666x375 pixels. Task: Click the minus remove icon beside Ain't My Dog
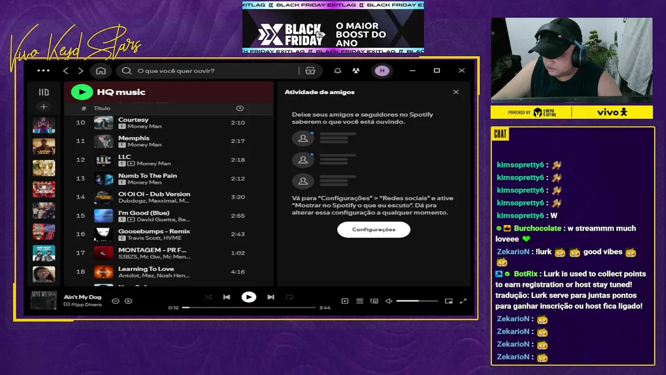pyautogui.click(x=116, y=301)
